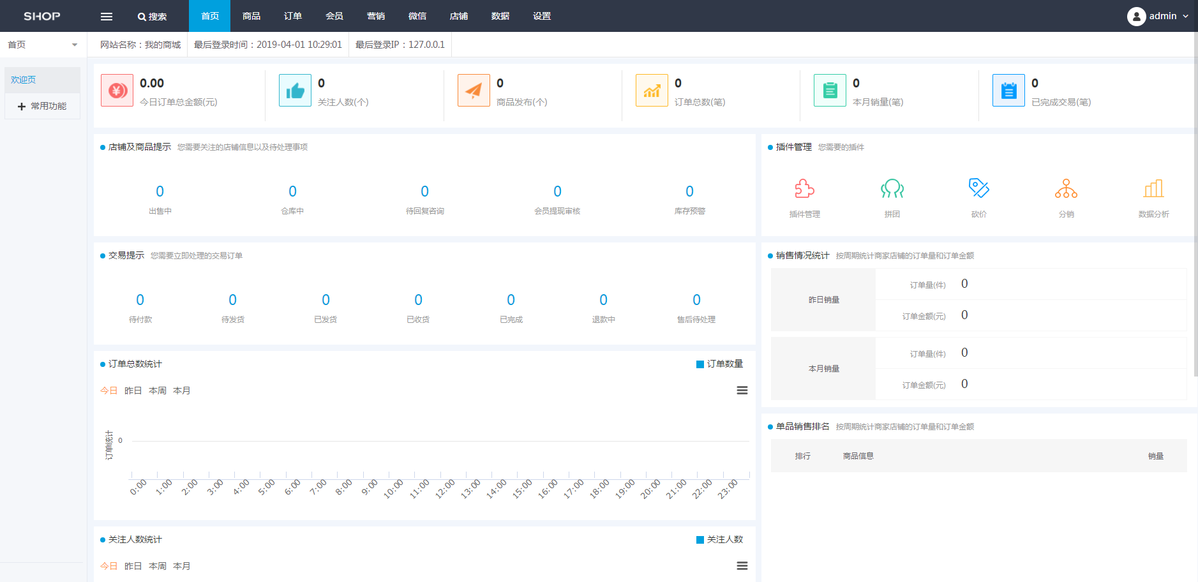Screen dimensions: 1198x582
Task: Open the 出售中 count link
Action: (x=160, y=191)
